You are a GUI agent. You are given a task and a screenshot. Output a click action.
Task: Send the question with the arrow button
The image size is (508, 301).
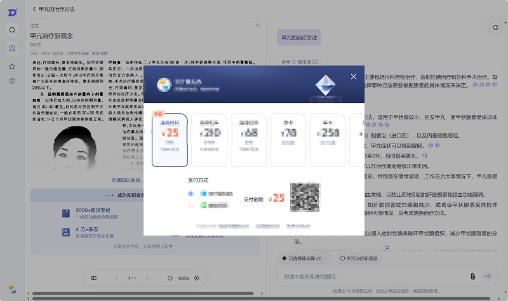pos(488,276)
